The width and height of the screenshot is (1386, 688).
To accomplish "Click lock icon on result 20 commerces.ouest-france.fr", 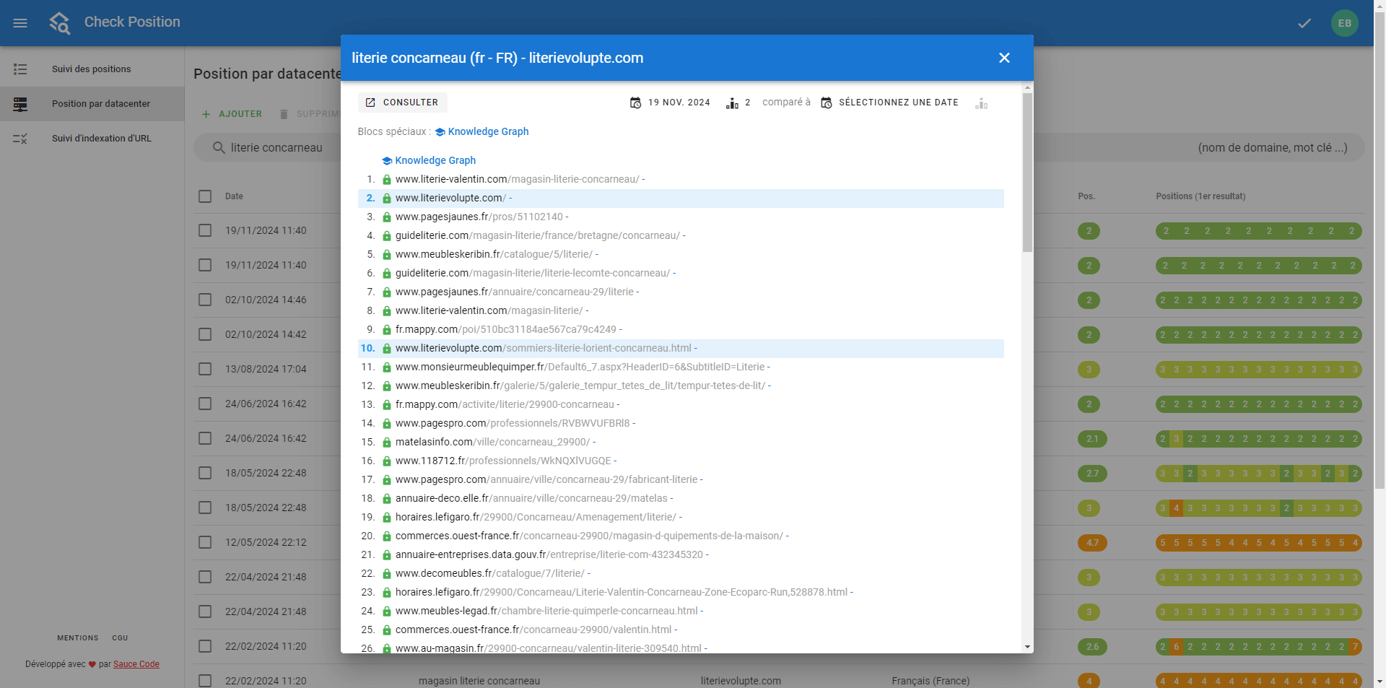I will point(387,536).
